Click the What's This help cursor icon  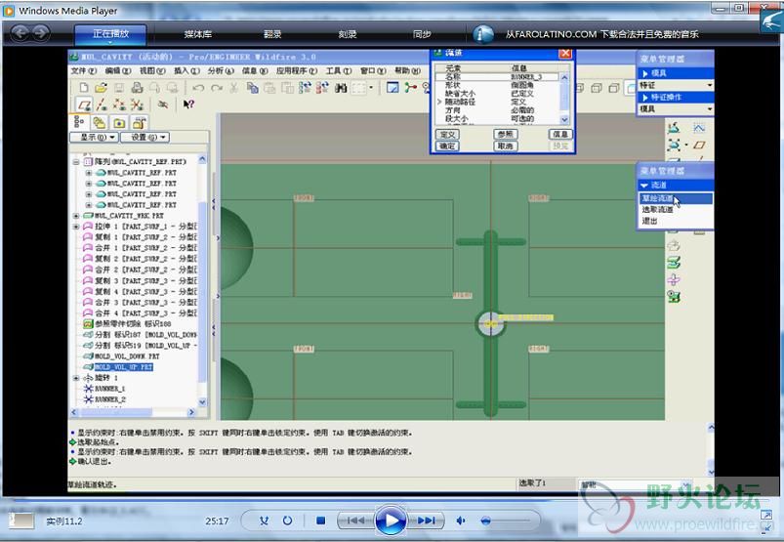tap(188, 104)
